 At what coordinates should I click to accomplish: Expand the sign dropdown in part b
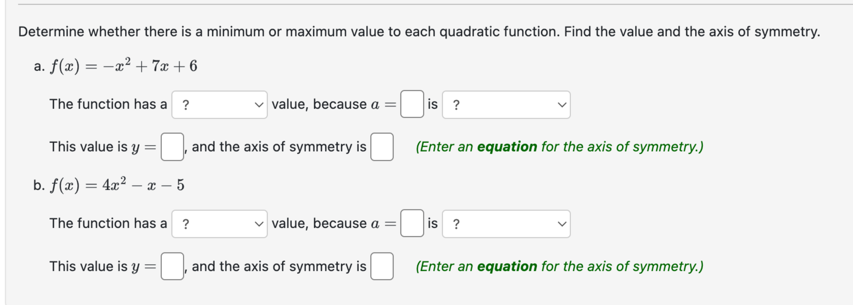(x=506, y=224)
